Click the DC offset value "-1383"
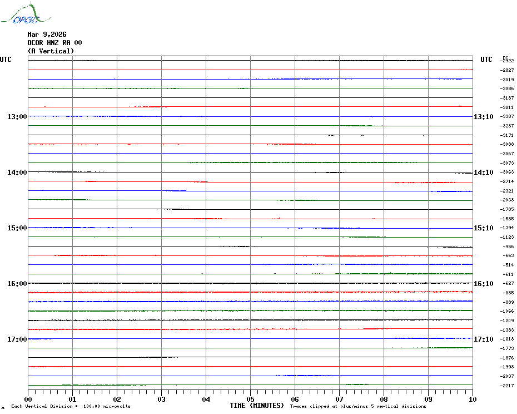 [x=507, y=330]
